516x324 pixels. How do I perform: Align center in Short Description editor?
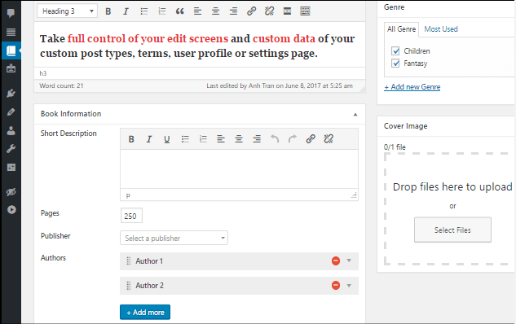point(239,139)
